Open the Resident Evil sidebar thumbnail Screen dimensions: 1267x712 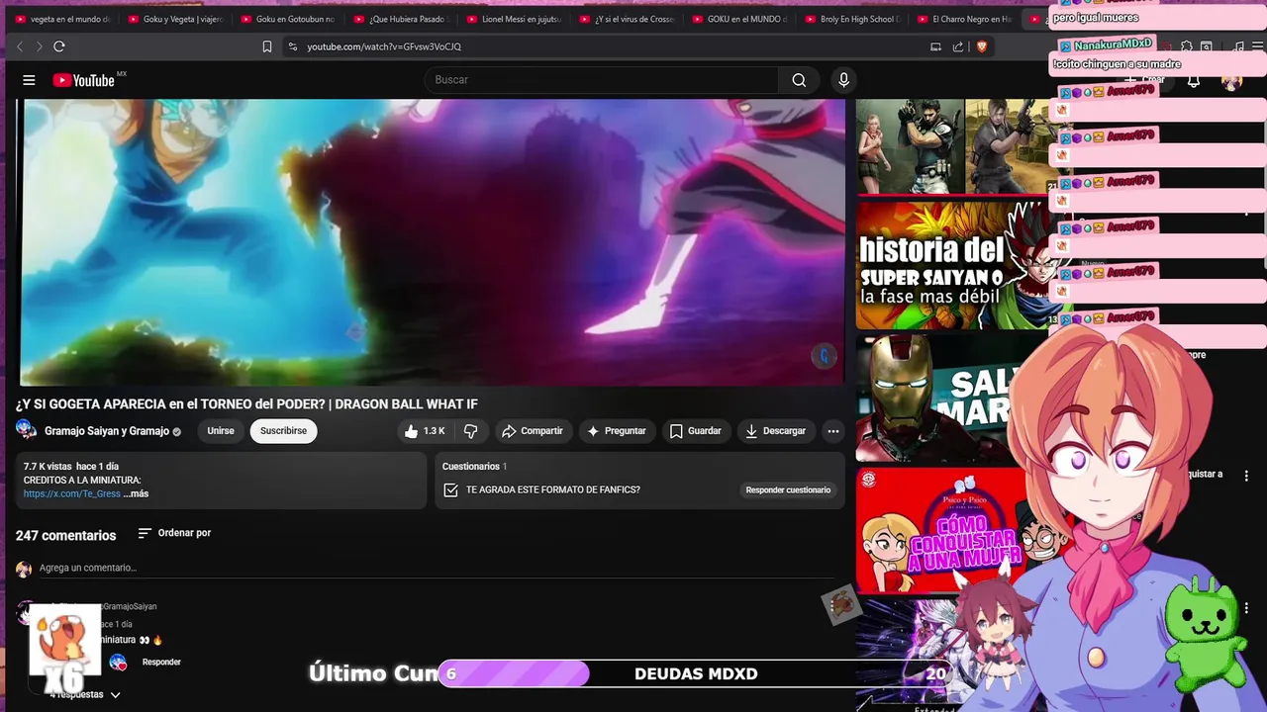(x=954, y=146)
